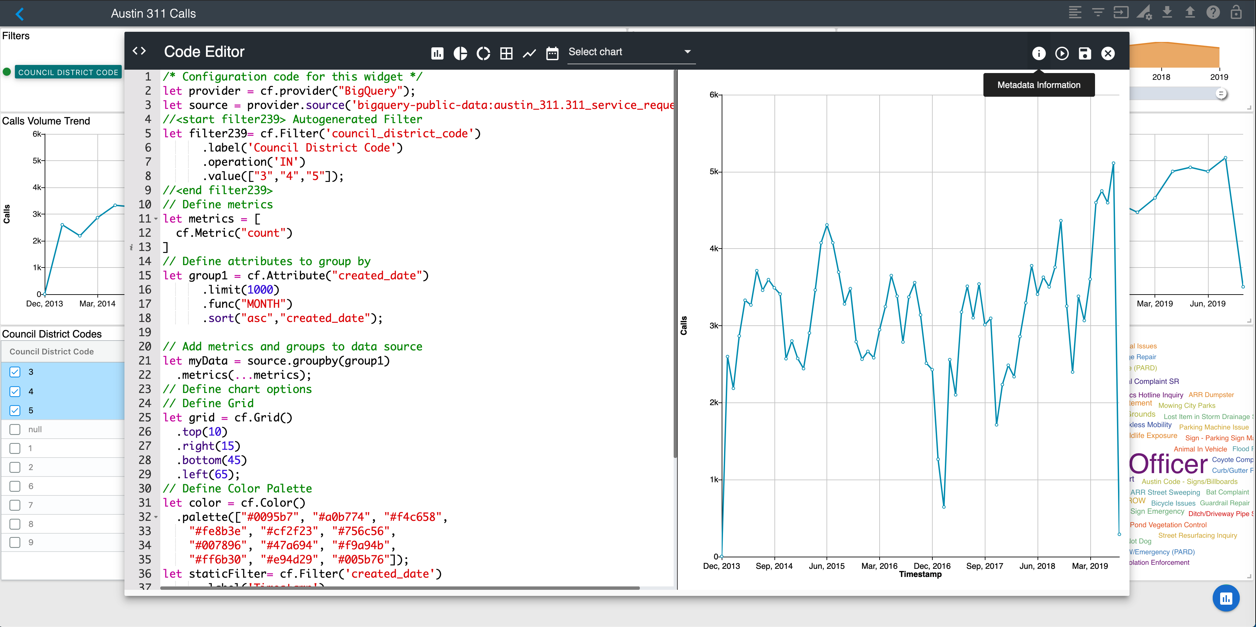Check district code 2 checkbox
Viewport: 1256px width, 627px height.
[x=15, y=467]
